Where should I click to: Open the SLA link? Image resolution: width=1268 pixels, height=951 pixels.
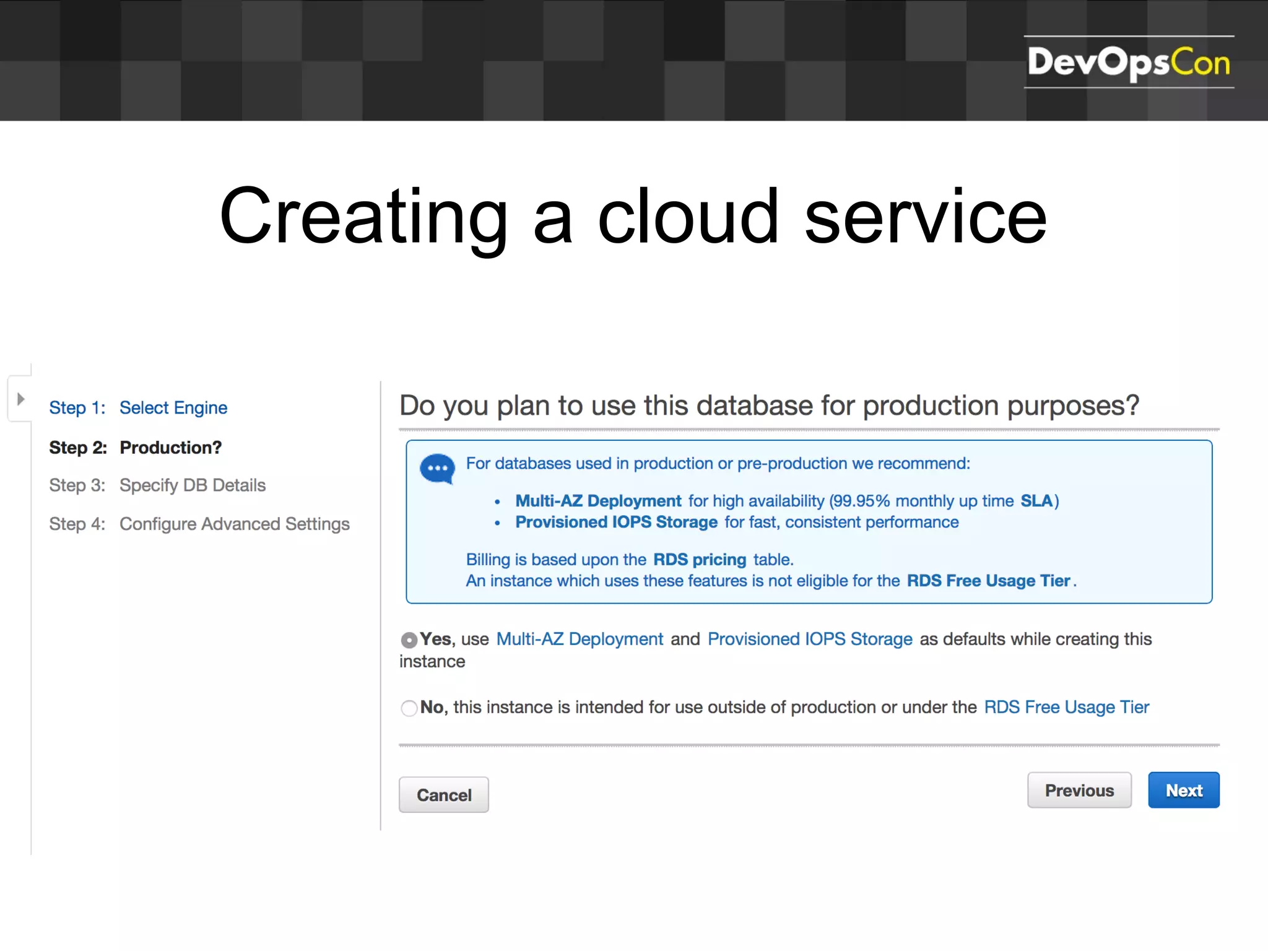click(1036, 500)
